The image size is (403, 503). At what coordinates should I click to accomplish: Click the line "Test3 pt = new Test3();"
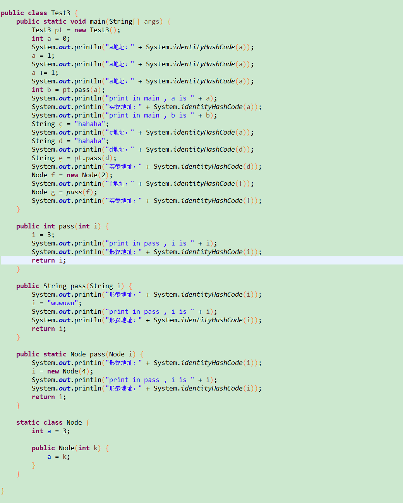tap(76, 30)
